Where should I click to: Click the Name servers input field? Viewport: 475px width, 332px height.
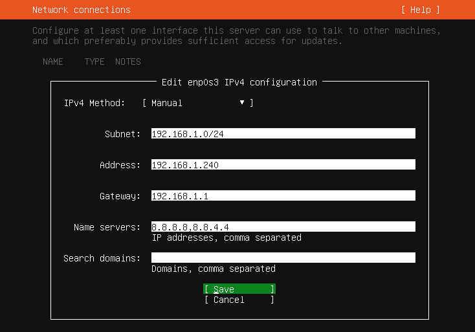coord(283,227)
